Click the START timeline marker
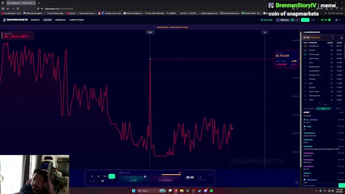Viewport: 345px width, 194px height. click(x=150, y=32)
